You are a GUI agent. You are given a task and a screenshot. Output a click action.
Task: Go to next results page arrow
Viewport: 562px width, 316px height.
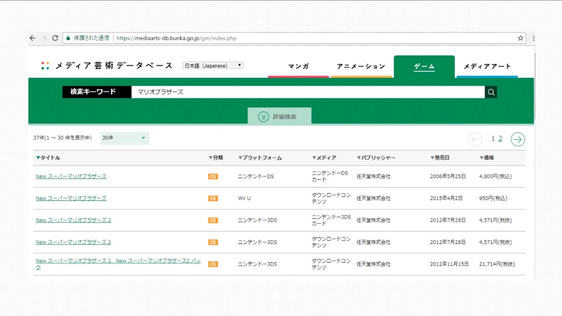(517, 139)
